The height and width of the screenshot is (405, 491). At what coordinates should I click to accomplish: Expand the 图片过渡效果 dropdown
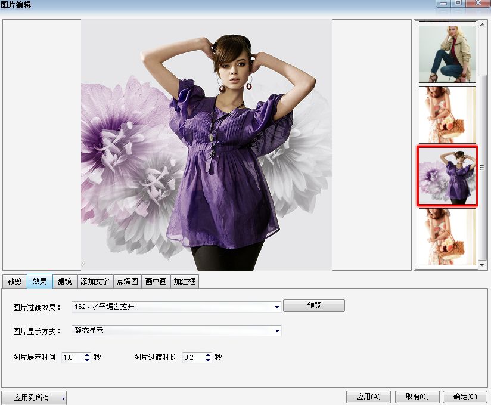pos(278,307)
